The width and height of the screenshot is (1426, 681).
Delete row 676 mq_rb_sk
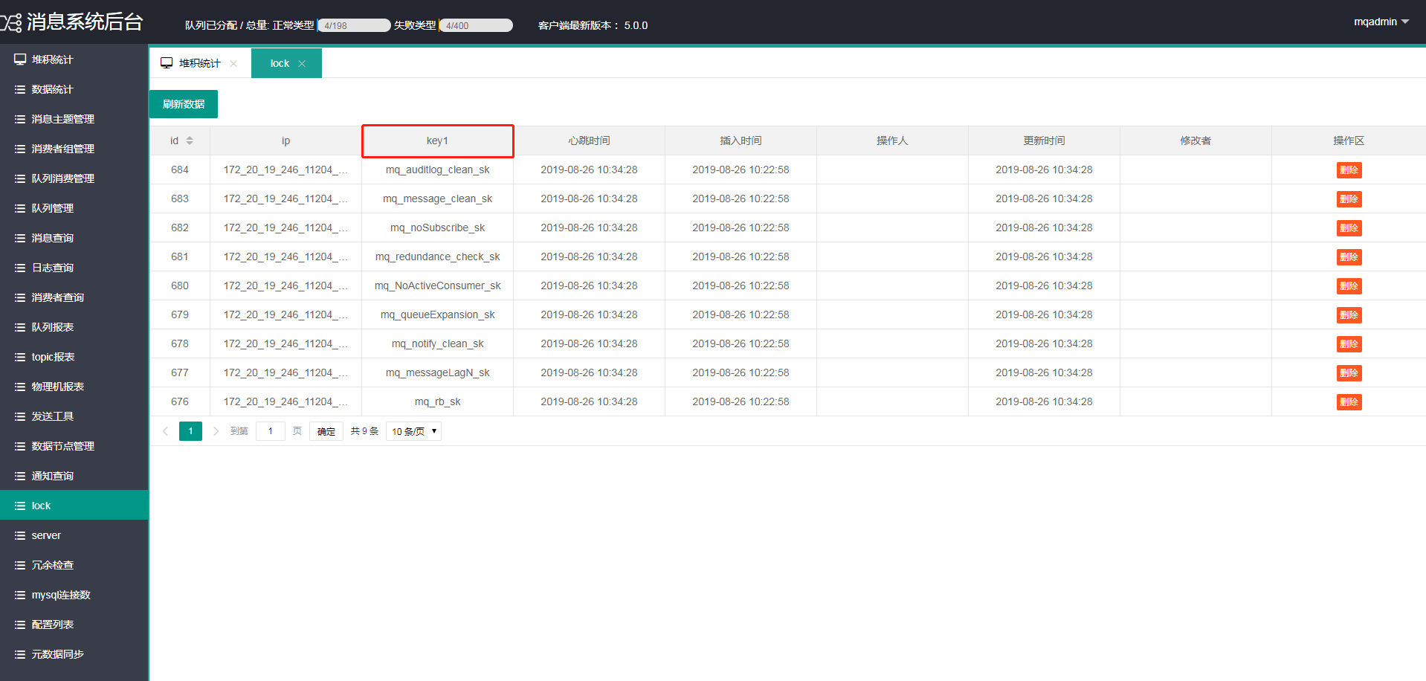point(1349,402)
